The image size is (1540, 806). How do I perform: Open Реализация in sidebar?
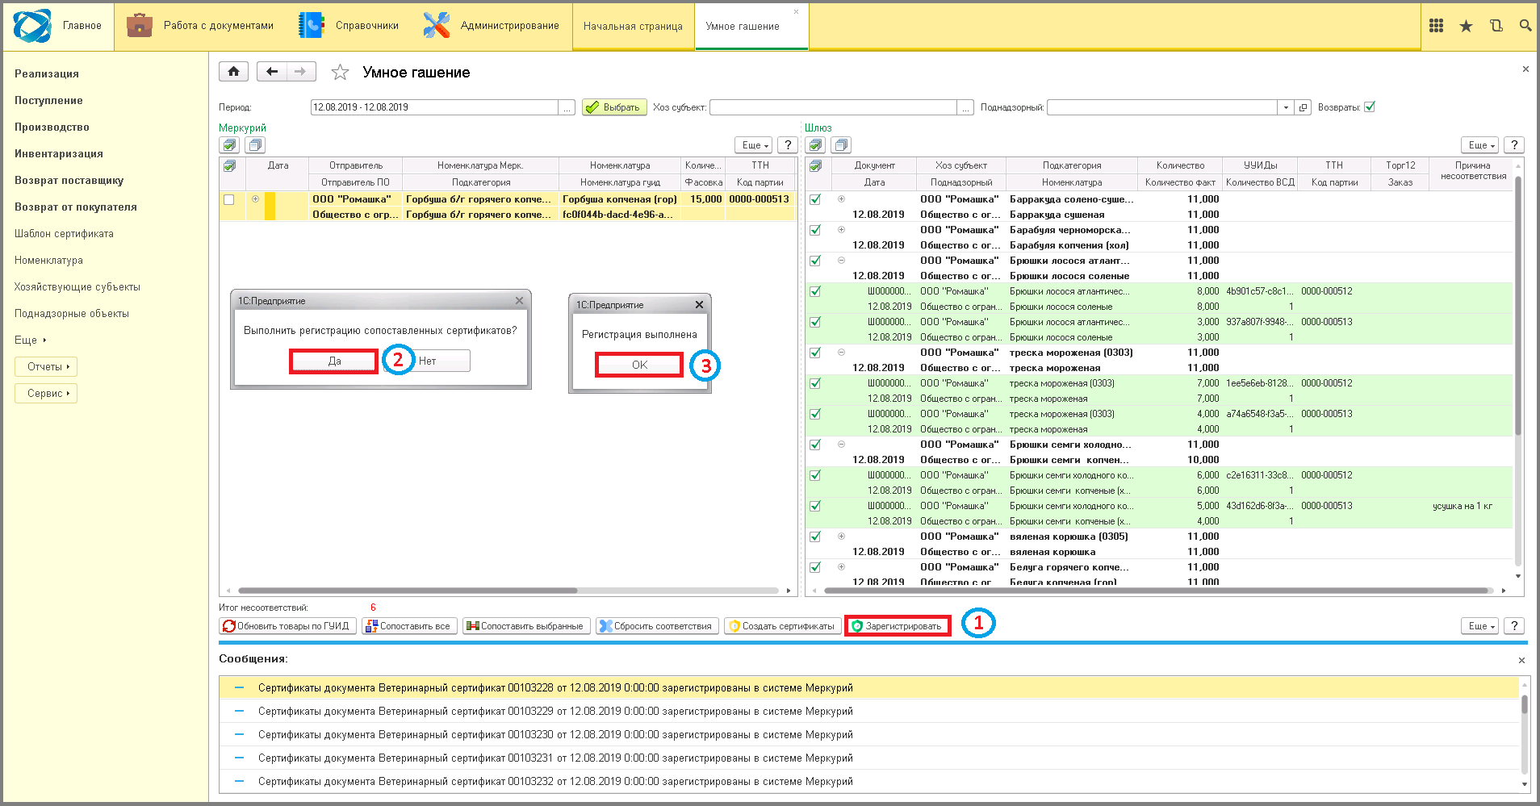47,73
